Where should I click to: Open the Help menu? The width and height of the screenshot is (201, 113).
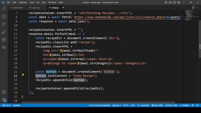coord(61,2)
